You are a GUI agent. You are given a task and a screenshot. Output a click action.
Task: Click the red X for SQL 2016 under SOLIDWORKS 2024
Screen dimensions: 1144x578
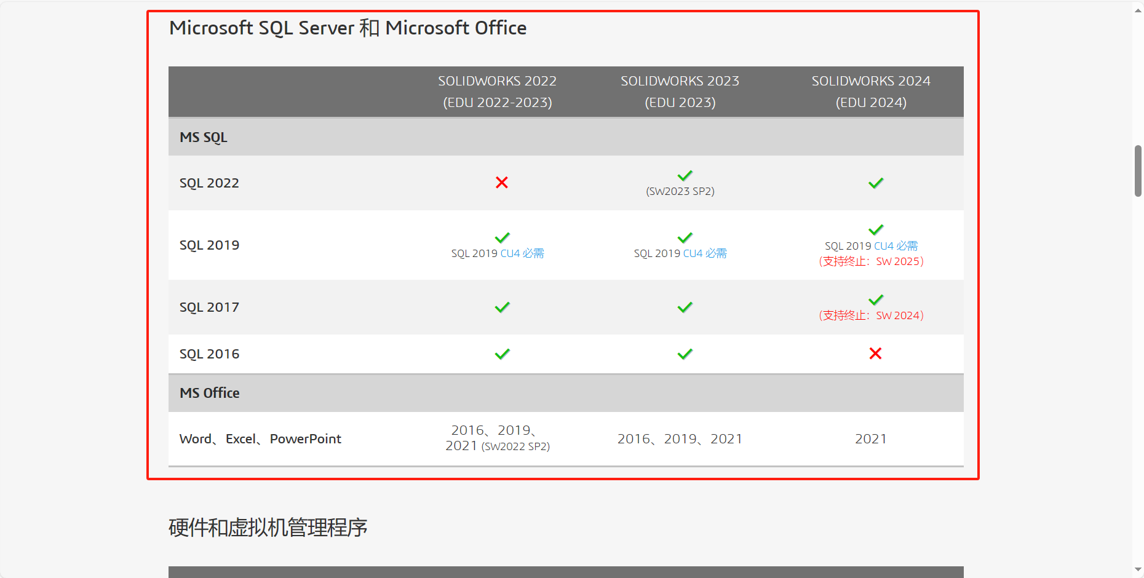tap(875, 354)
